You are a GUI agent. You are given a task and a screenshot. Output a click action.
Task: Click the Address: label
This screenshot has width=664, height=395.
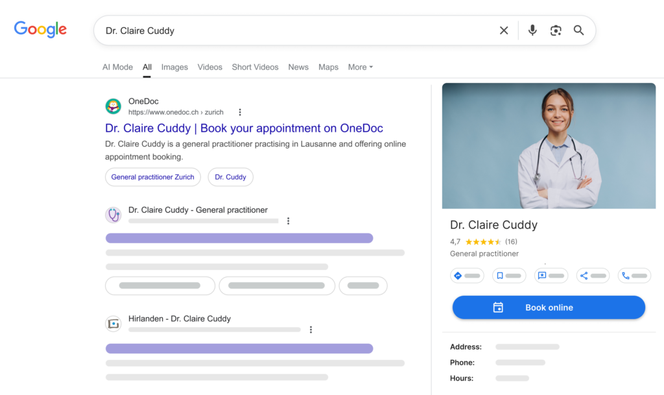466,347
